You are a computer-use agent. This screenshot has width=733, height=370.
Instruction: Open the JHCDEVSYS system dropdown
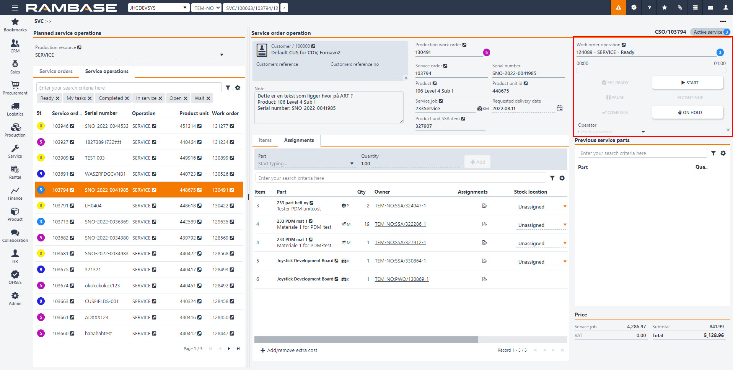click(158, 8)
